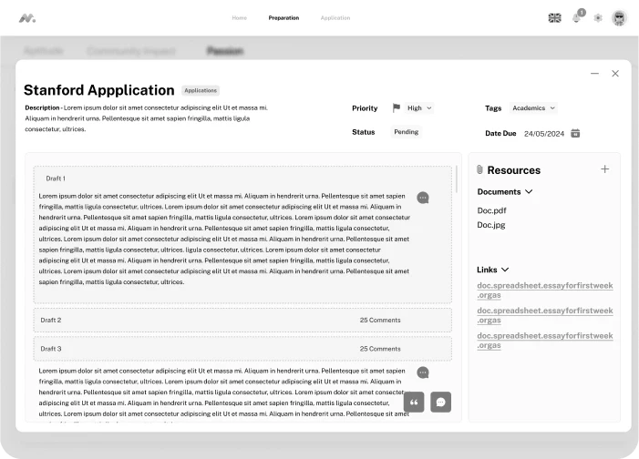
Task: Open the user avatar profile
Action: (x=619, y=18)
